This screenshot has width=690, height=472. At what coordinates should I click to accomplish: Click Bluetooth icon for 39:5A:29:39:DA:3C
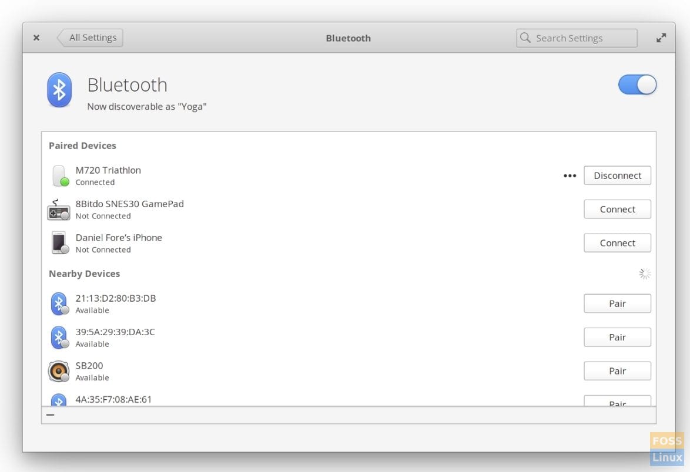coord(59,338)
